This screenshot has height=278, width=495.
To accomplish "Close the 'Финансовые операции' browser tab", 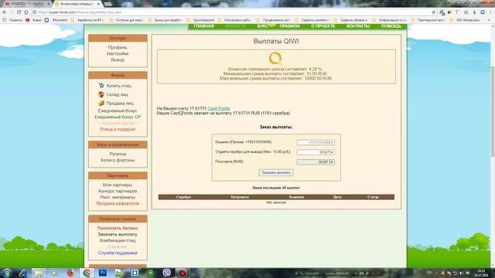I will (98, 4).
